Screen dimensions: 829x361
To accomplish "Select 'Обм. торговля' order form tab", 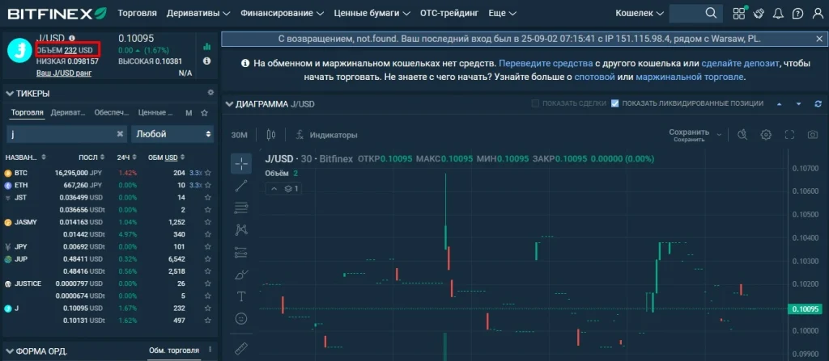I will click(x=174, y=351).
